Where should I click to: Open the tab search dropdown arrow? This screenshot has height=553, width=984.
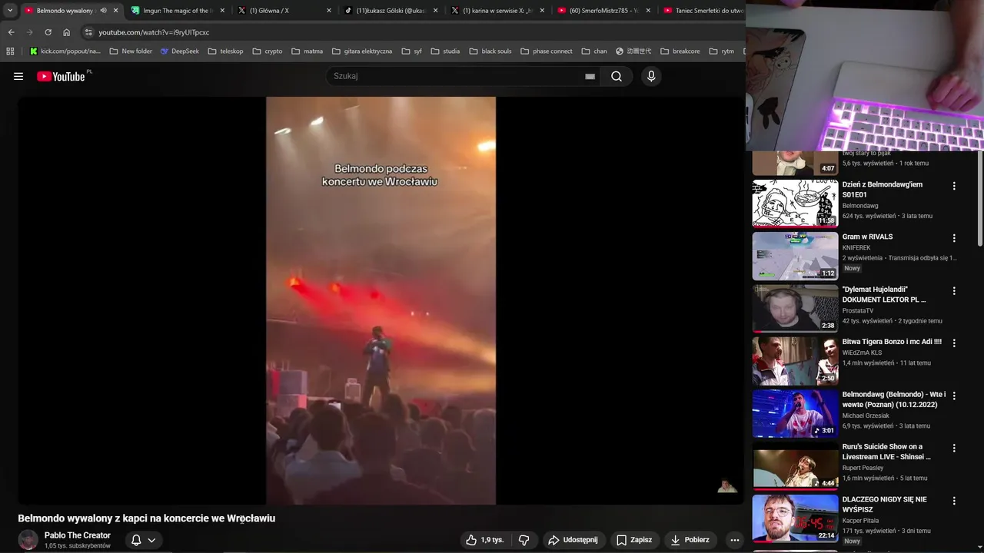tap(10, 11)
